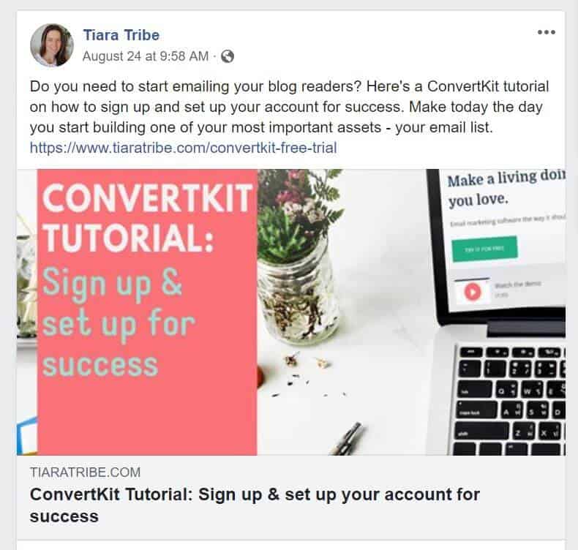Open the ConvertKit Tutorial link headline
The image size is (578, 550).
(255, 505)
